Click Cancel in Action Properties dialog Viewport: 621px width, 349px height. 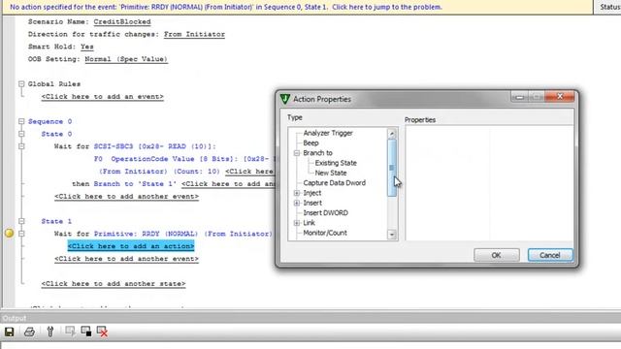coord(550,255)
